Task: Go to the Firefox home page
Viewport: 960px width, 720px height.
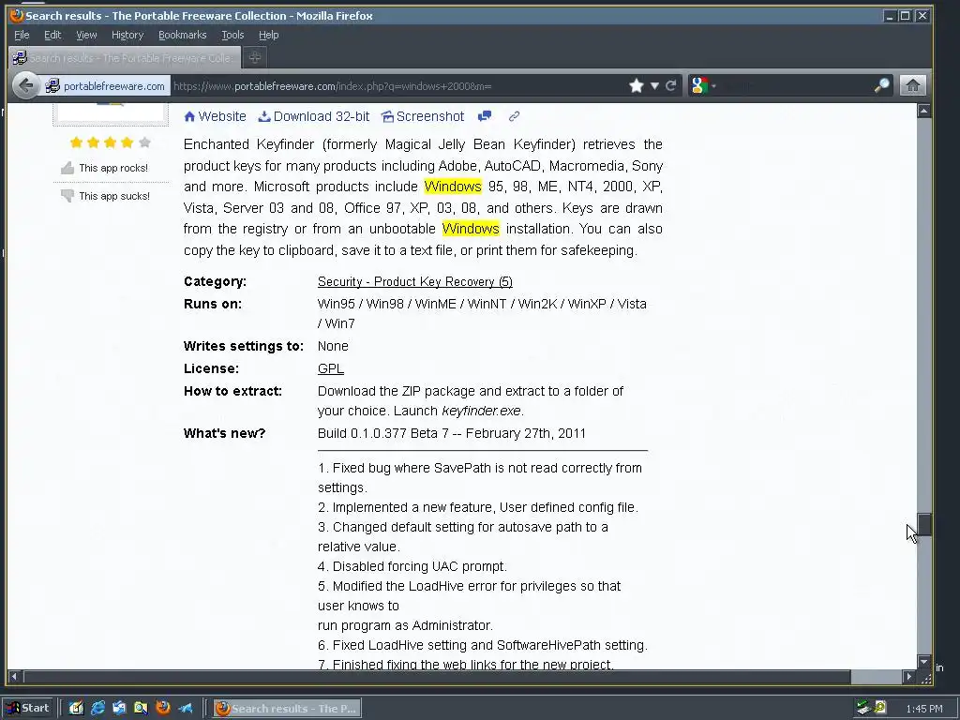Action: coord(913,85)
